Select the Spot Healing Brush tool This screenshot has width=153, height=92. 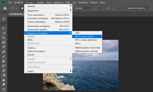(4, 52)
